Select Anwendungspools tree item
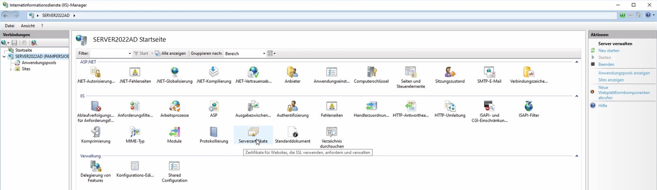This screenshot has width=657, height=190. click(39, 63)
